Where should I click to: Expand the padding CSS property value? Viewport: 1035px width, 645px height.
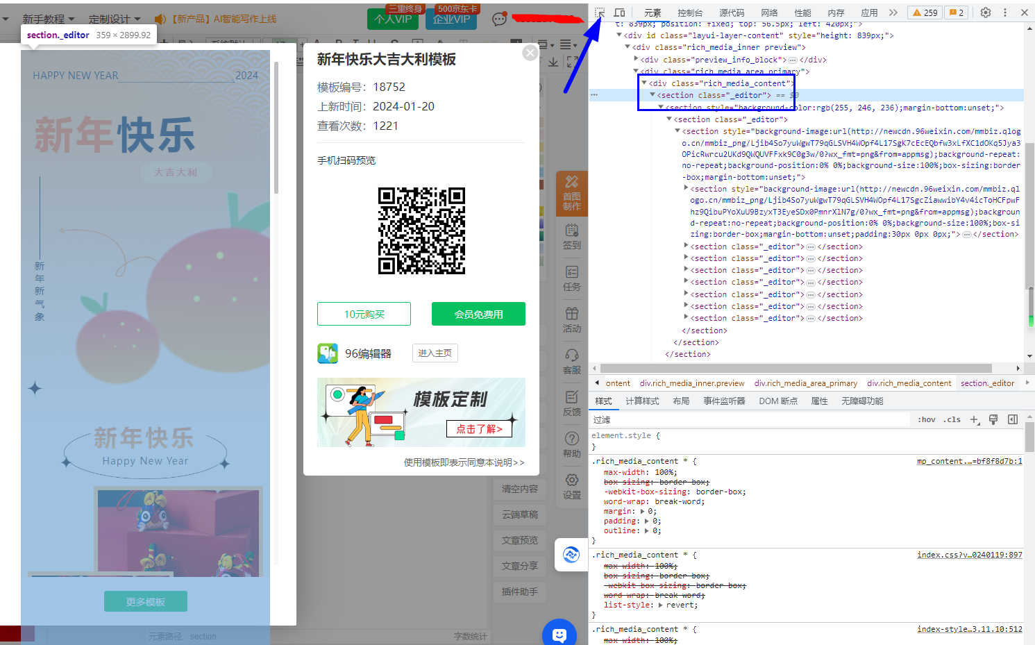(647, 521)
